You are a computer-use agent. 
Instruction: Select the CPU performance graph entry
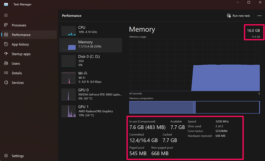[90, 30]
